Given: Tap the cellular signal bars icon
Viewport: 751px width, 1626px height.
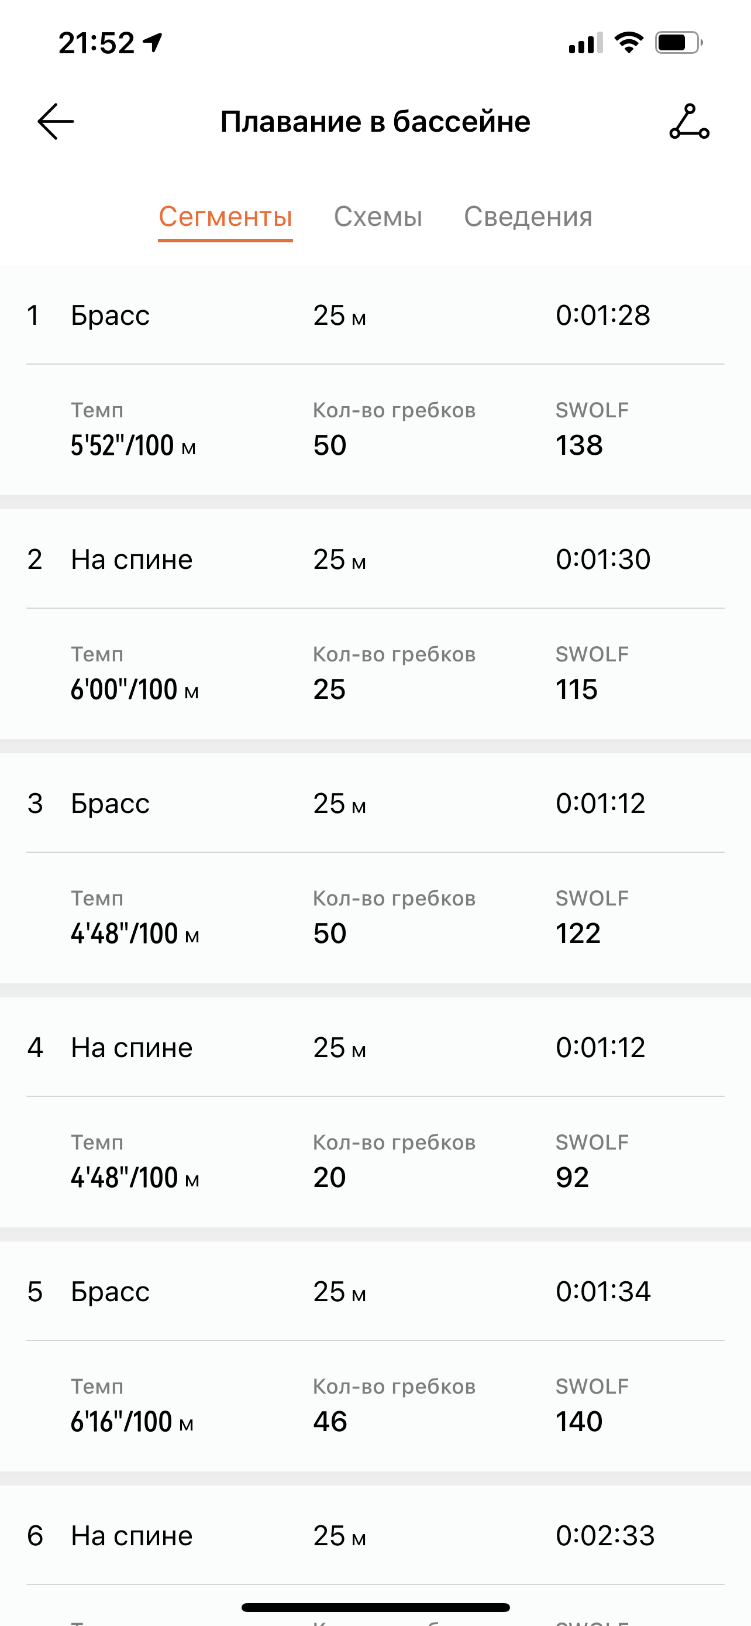Looking at the screenshot, I should tap(585, 43).
